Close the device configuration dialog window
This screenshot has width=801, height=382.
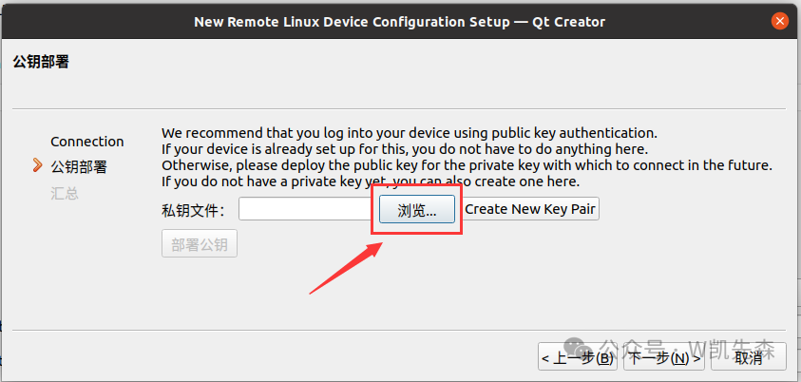click(779, 20)
